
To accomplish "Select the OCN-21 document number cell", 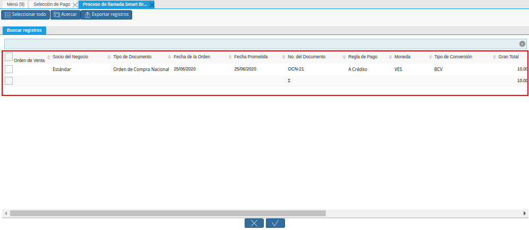I will [x=296, y=69].
